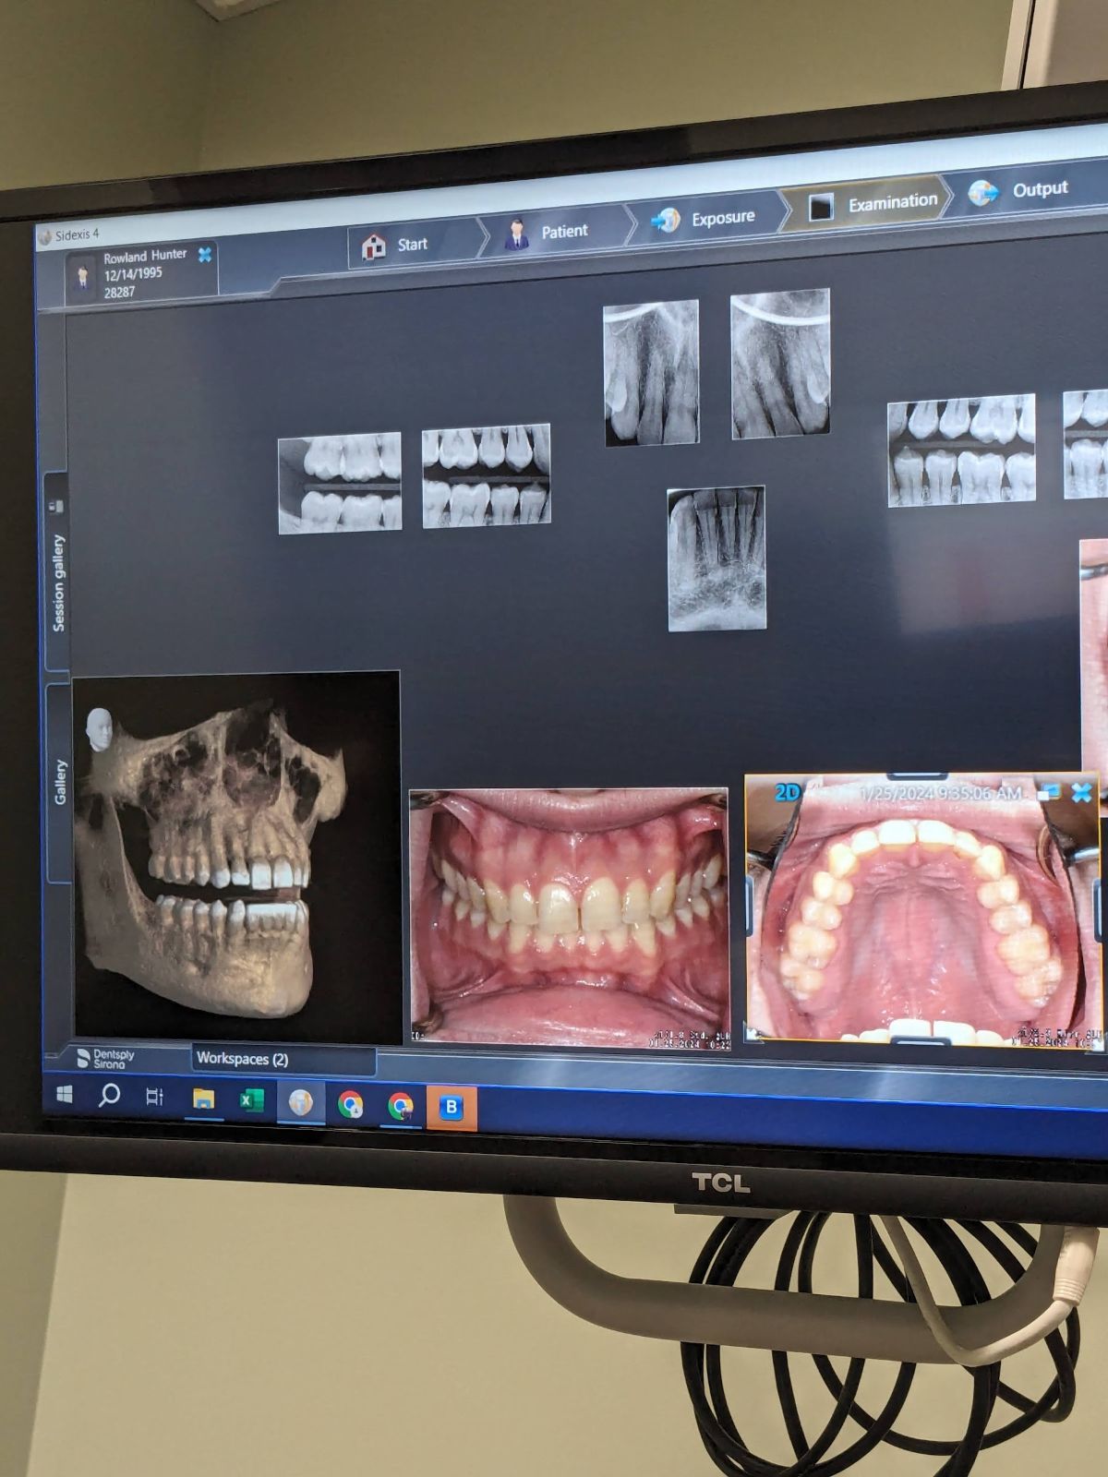The width and height of the screenshot is (1108, 1477).
Task: Open the blue B app on taskbar
Action: (x=452, y=1107)
